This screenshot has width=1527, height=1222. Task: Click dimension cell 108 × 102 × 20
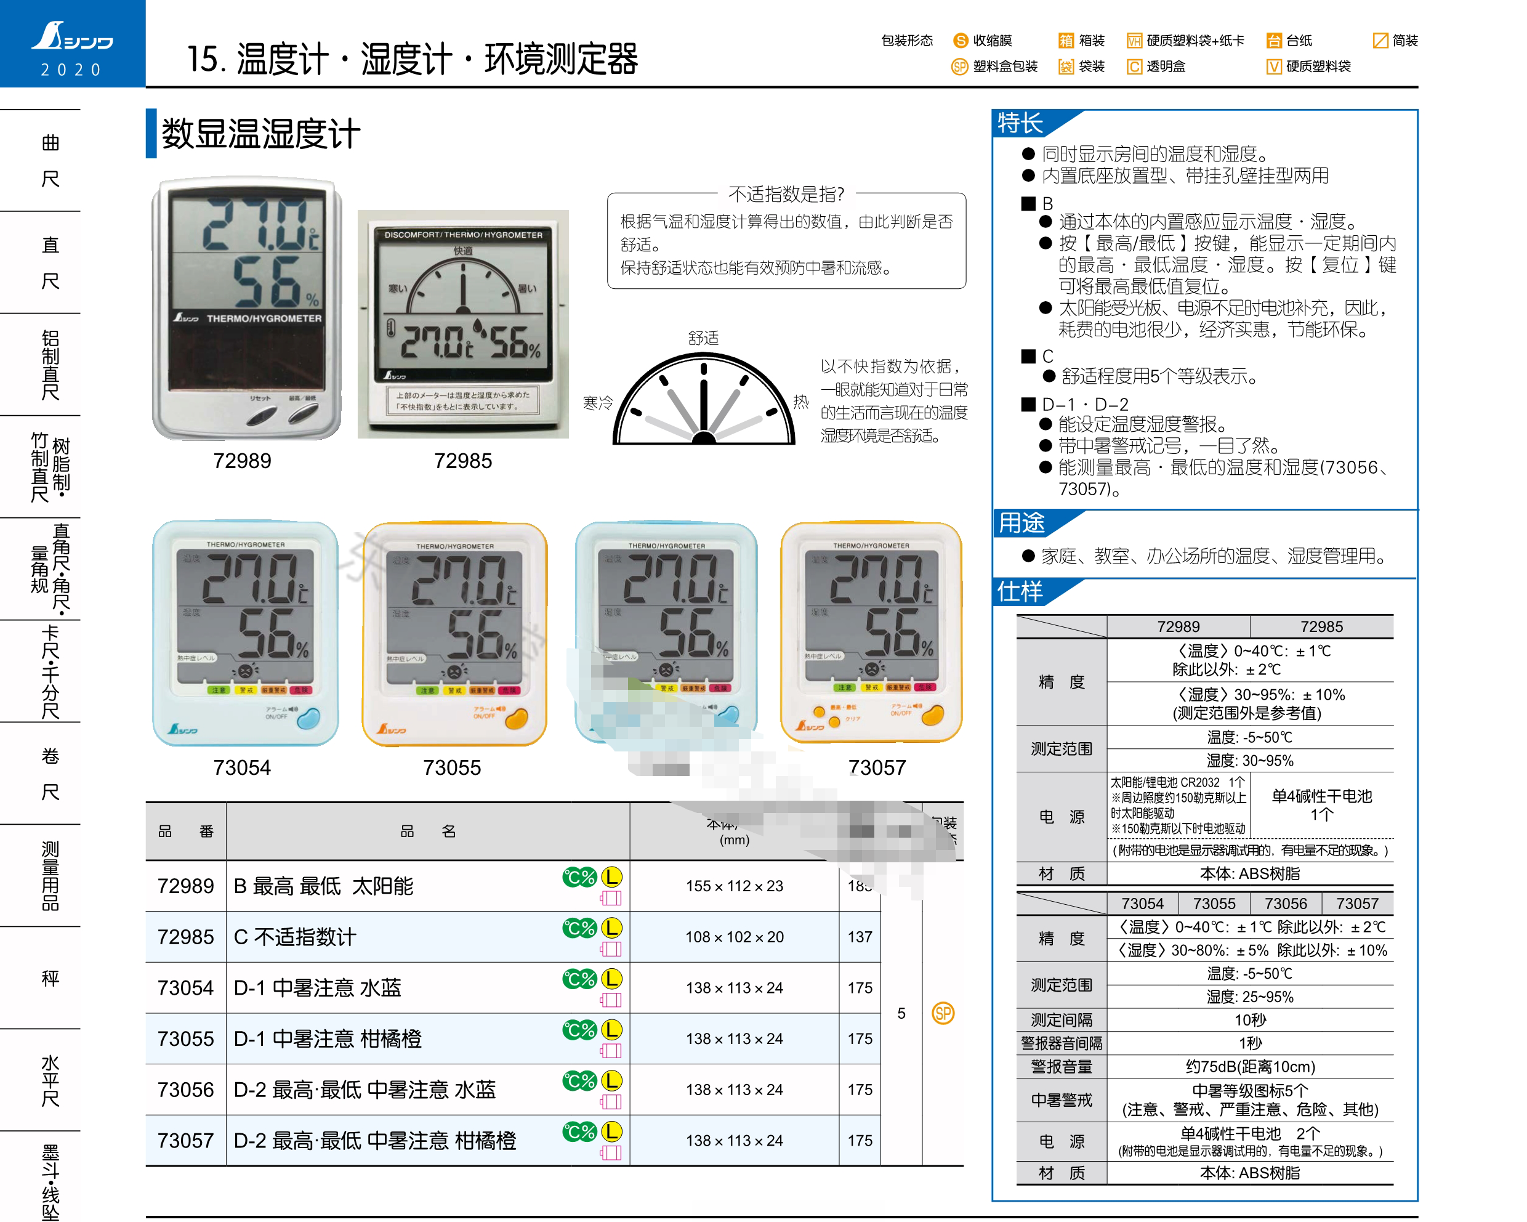[735, 936]
